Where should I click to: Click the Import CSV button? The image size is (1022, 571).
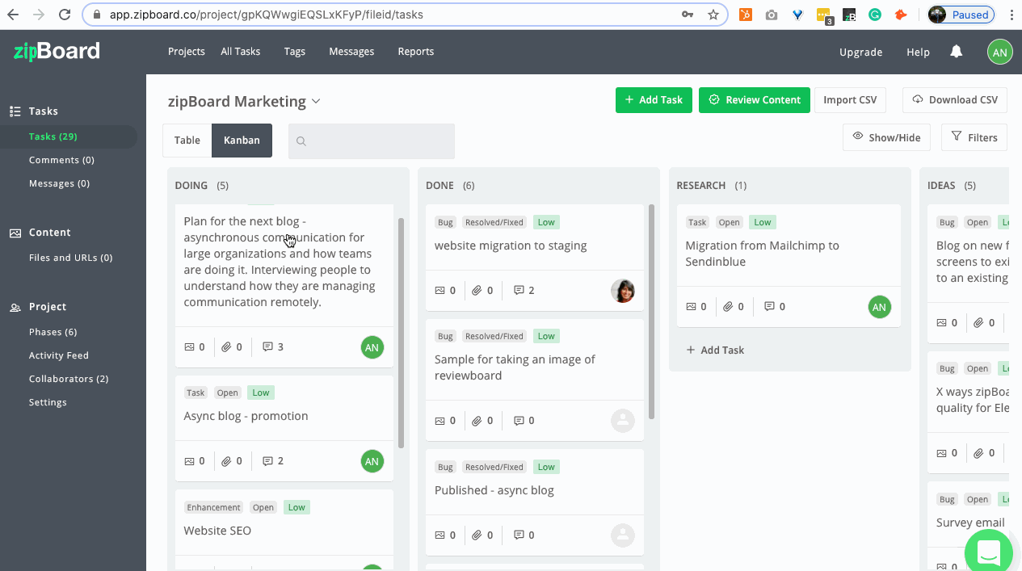(850, 100)
